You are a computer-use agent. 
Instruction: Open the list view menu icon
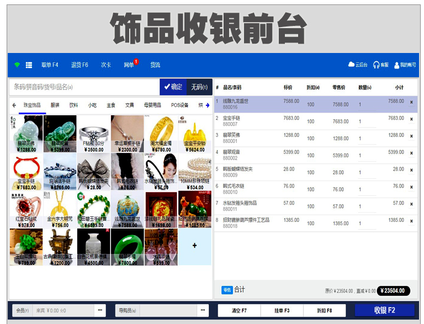pyautogui.click(x=29, y=65)
